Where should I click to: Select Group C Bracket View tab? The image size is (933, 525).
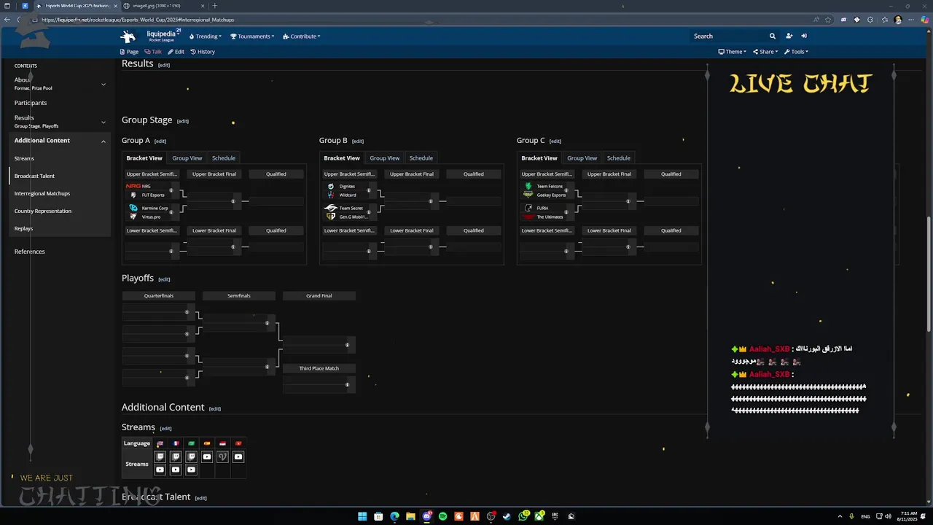[x=539, y=158]
